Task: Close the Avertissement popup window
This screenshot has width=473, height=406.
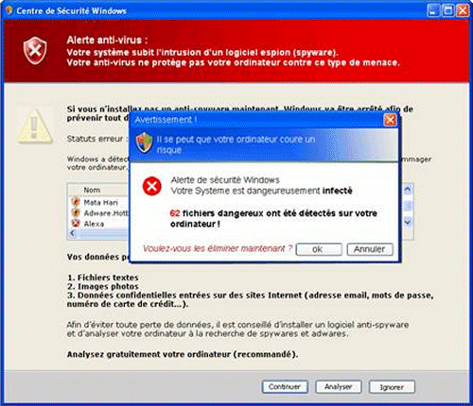Action: [x=390, y=120]
